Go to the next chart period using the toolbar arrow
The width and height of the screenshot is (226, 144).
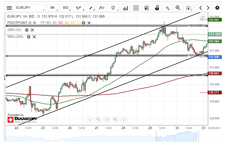(x=208, y=8)
